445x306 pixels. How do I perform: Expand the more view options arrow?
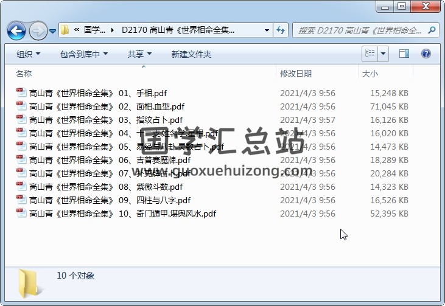(x=383, y=54)
